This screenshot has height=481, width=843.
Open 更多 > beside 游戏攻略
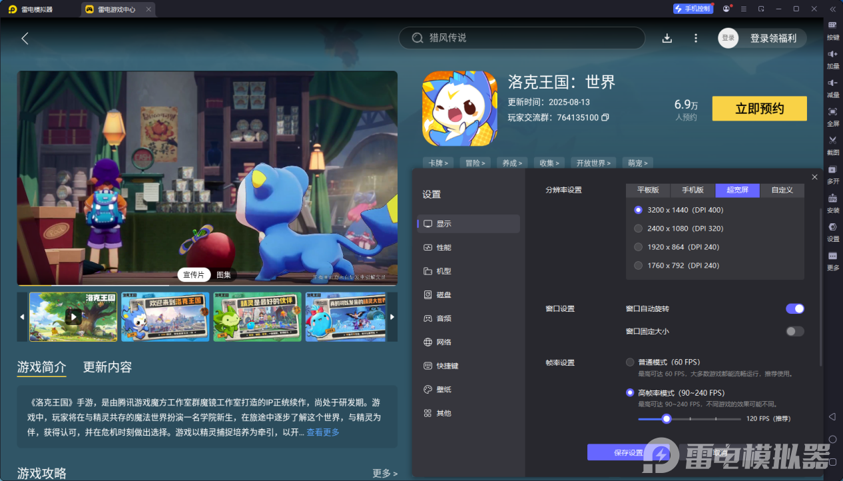(385, 474)
